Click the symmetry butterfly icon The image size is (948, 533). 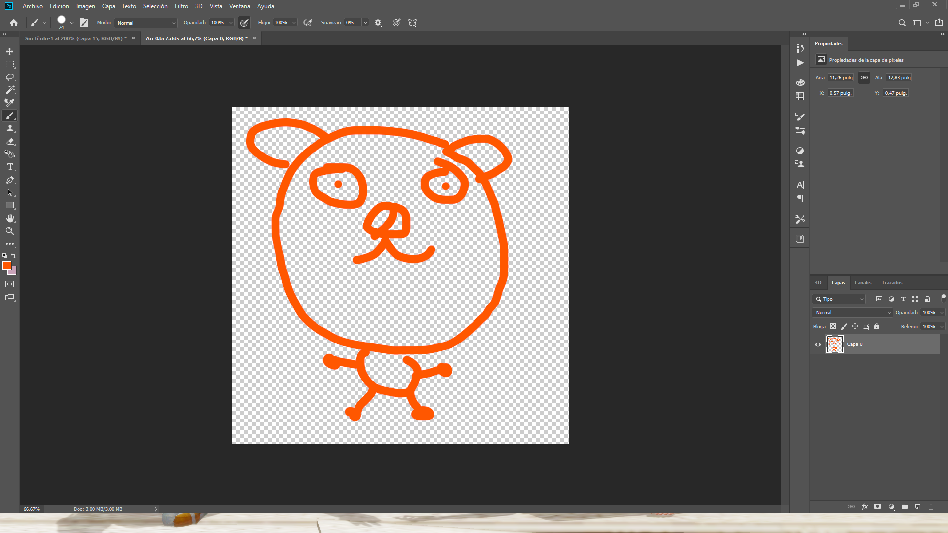[413, 23]
